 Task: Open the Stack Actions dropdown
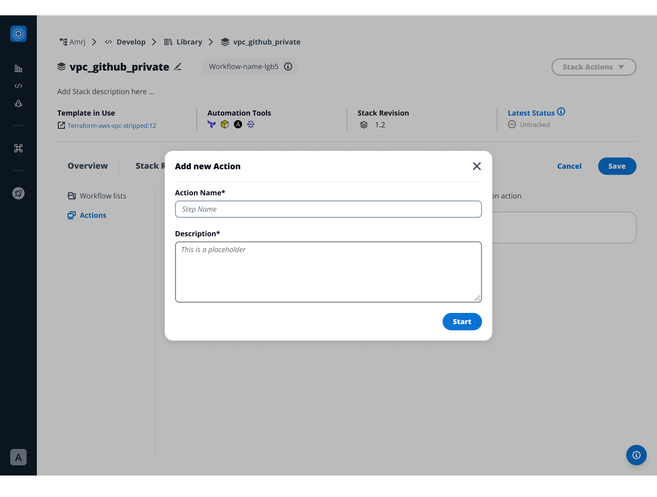point(594,67)
